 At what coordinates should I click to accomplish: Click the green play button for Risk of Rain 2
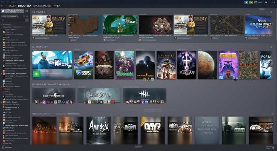coord(36,74)
